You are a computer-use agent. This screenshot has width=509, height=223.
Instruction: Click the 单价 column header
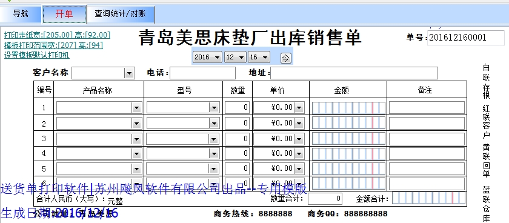pyautogui.click(x=277, y=90)
